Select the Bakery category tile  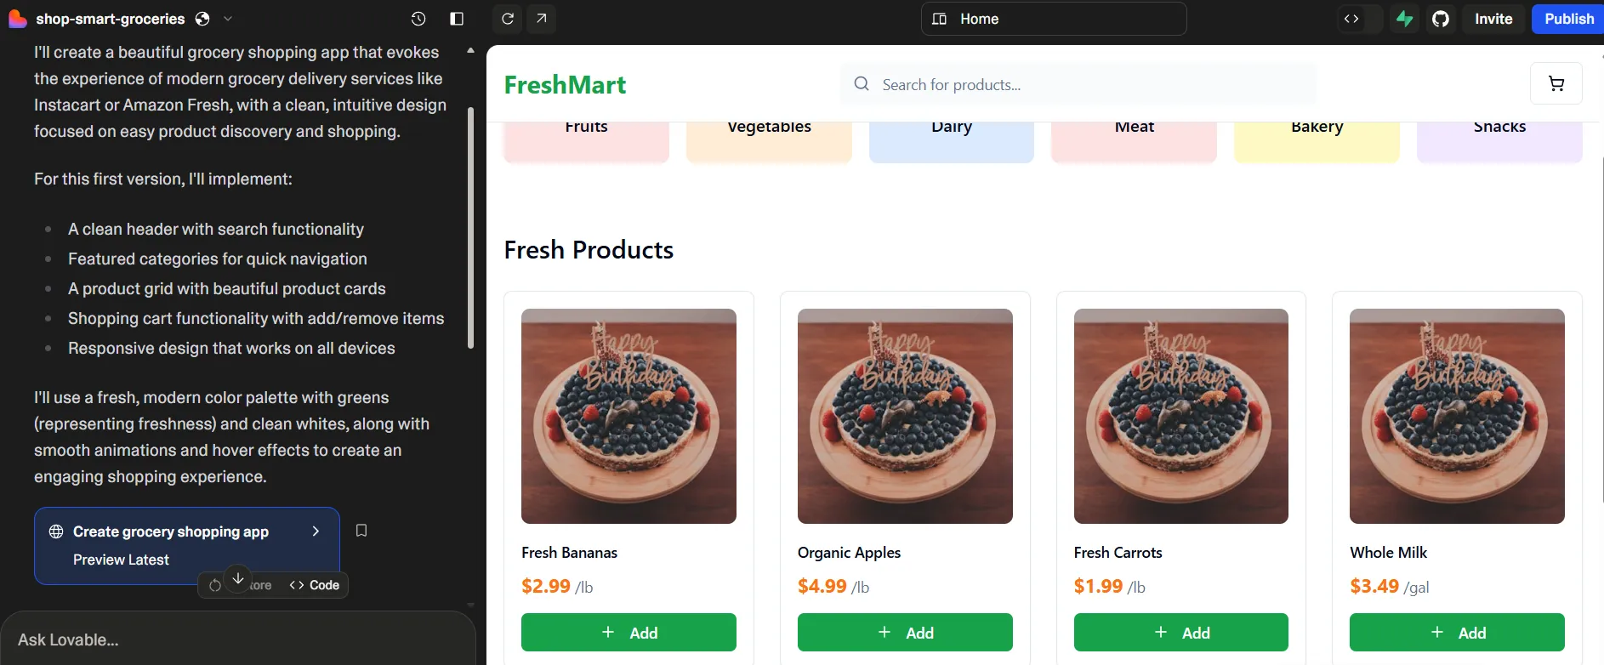point(1317,138)
